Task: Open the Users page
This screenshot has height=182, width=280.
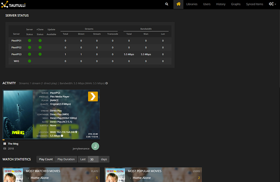Action: (207, 4)
